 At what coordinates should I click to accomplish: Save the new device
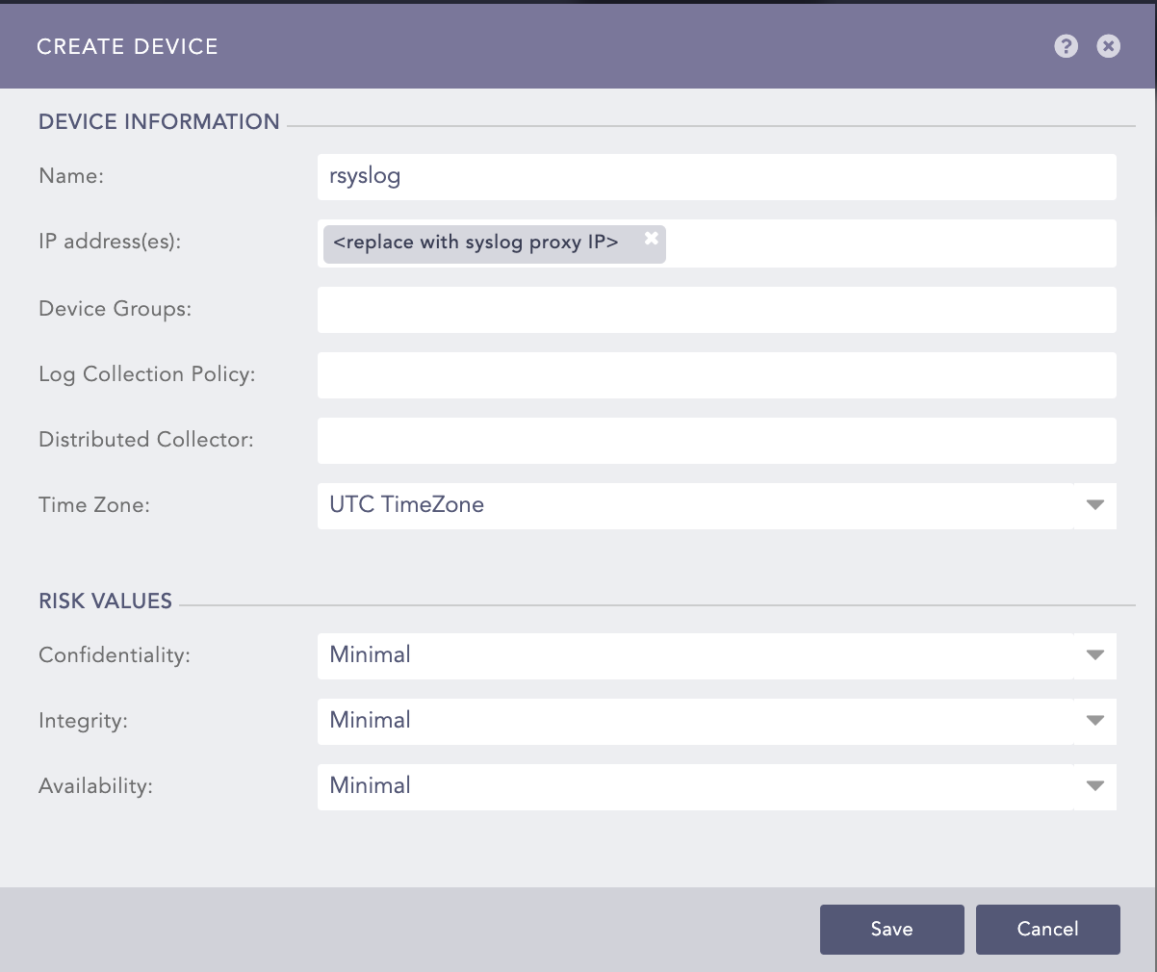click(x=891, y=929)
